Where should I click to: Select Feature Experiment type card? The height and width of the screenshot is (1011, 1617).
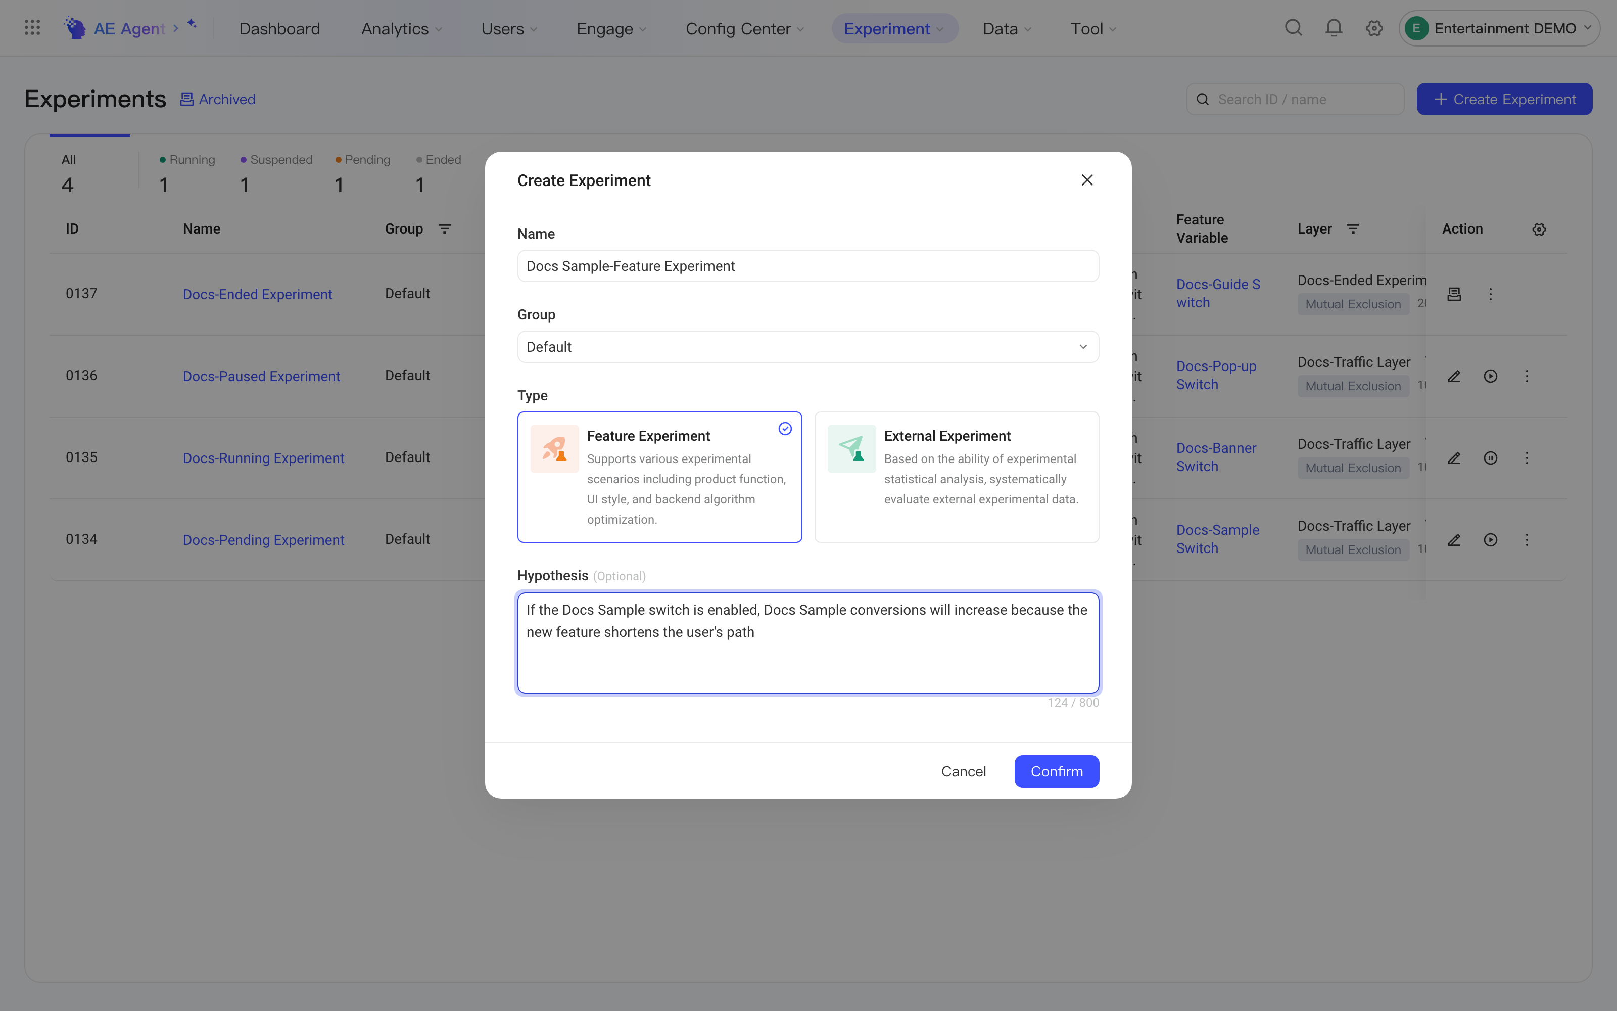point(659,477)
